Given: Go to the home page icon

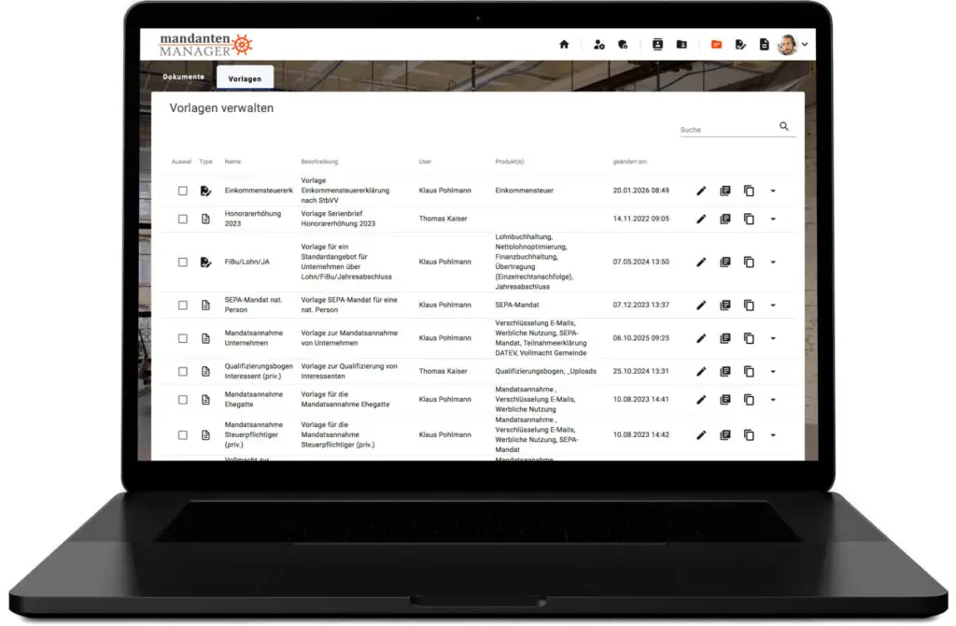Looking at the screenshot, I should point(564,44).
